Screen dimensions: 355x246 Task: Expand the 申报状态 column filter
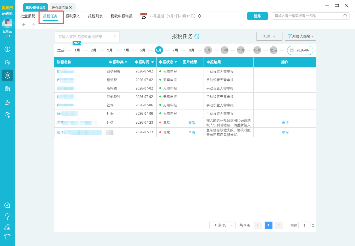(x=176, y=62)
